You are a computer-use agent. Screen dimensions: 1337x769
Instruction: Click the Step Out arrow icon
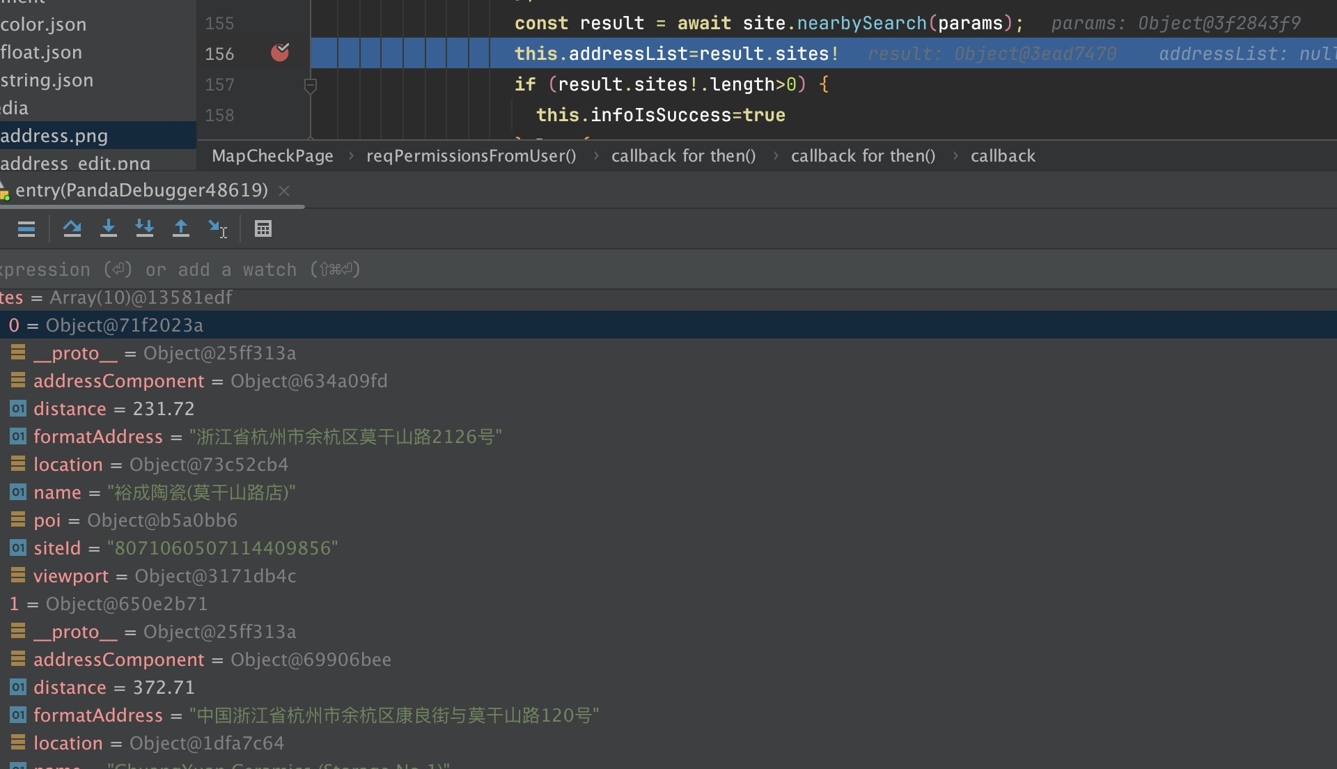180,228
